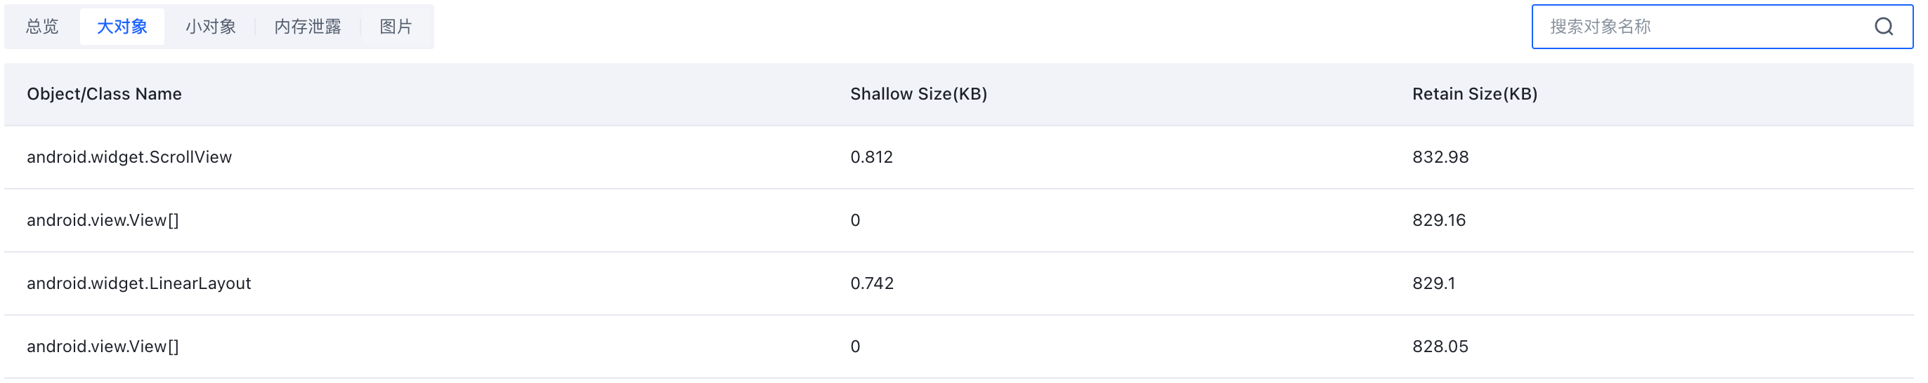Image resolution: width=1928 pixels, height=383 pixels.
Task: Select the last android.view.View[] row
Action: coord(959,347)
